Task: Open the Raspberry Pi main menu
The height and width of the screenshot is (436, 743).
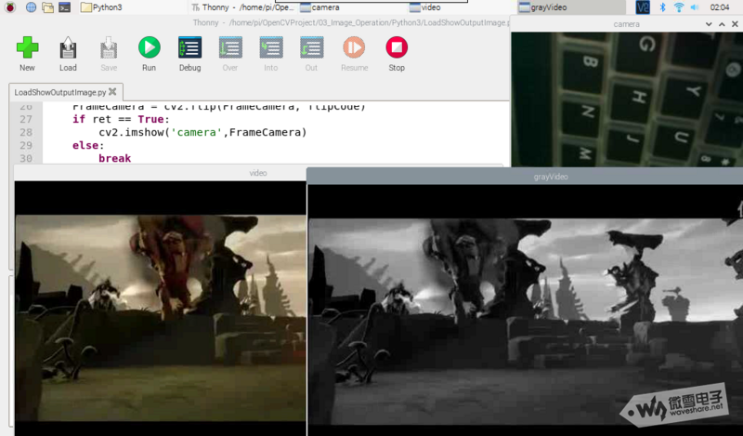Action: tap(10, 7)
